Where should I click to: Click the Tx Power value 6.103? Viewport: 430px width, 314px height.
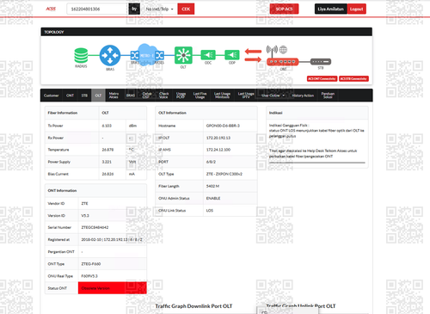(x=107, y=126)
